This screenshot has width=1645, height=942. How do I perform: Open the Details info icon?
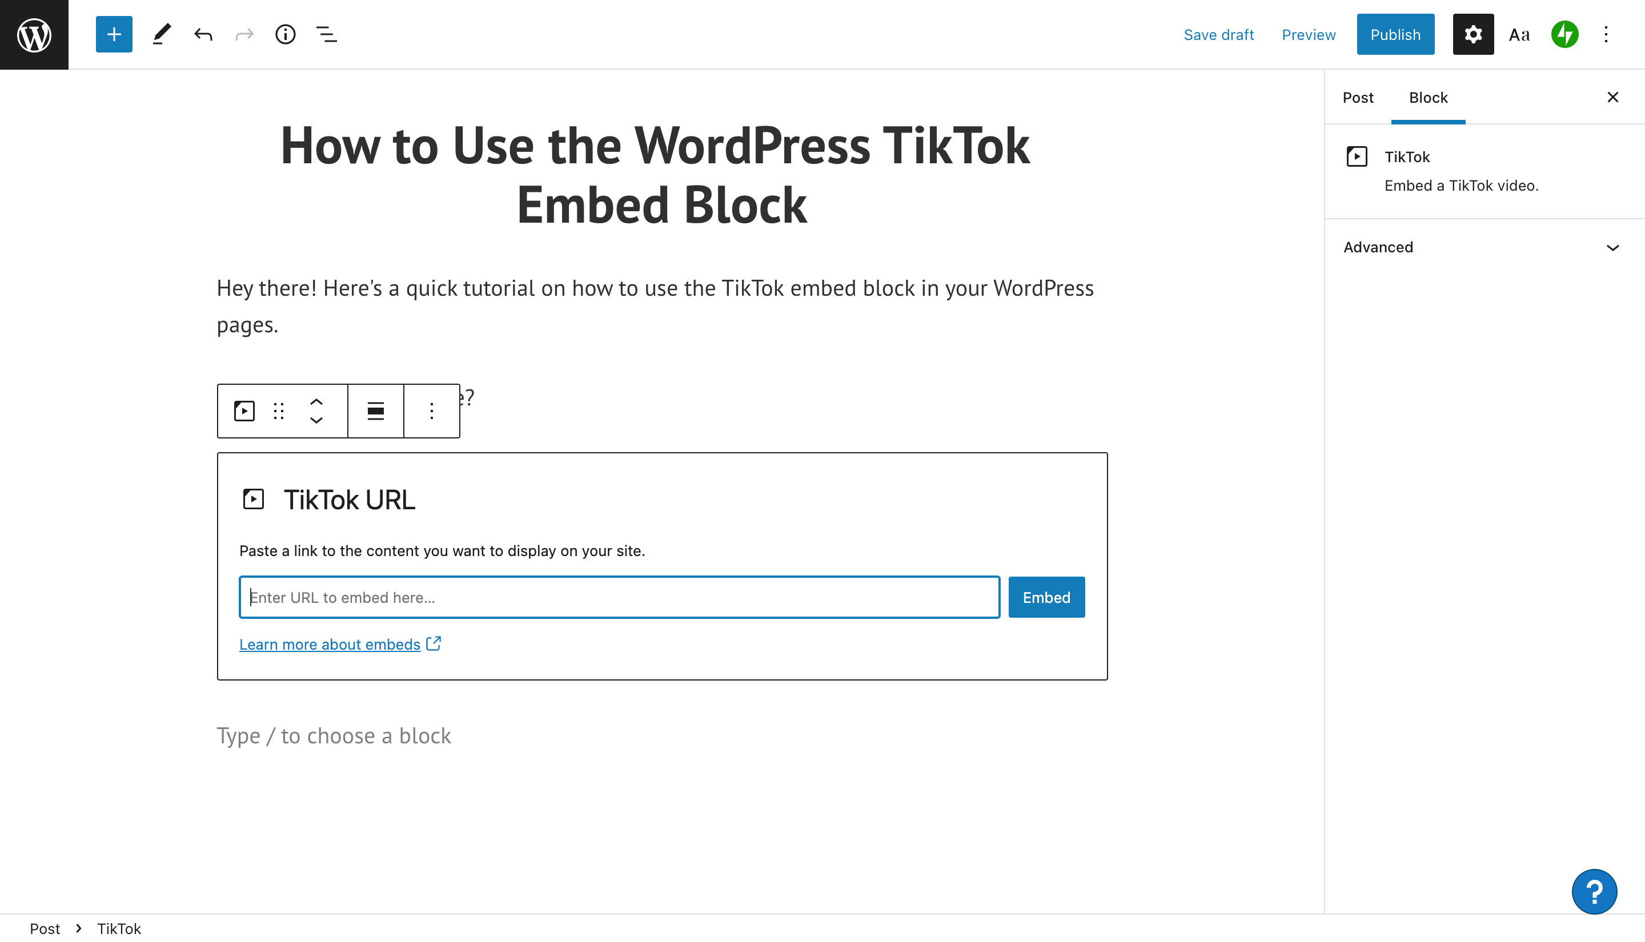click(286, 34)
